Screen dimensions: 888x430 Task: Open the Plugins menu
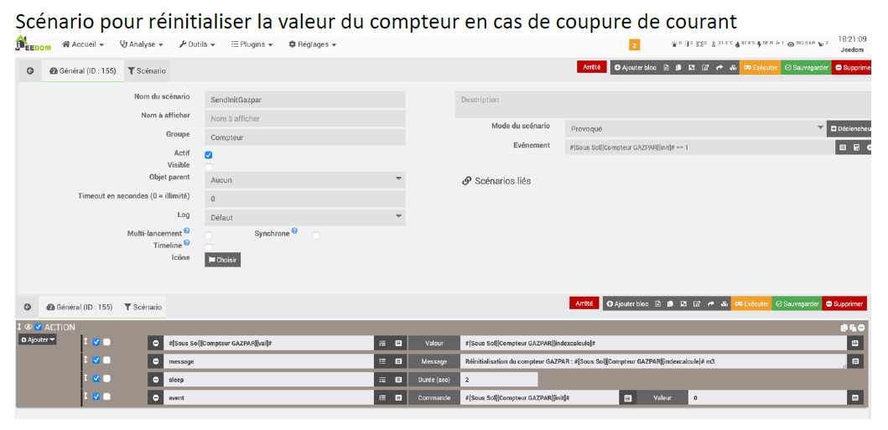coord(252,44)
